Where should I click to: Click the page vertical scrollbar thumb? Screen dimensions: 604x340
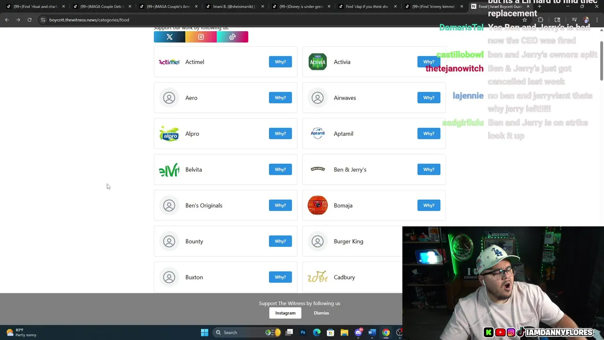tap(602, 60)
